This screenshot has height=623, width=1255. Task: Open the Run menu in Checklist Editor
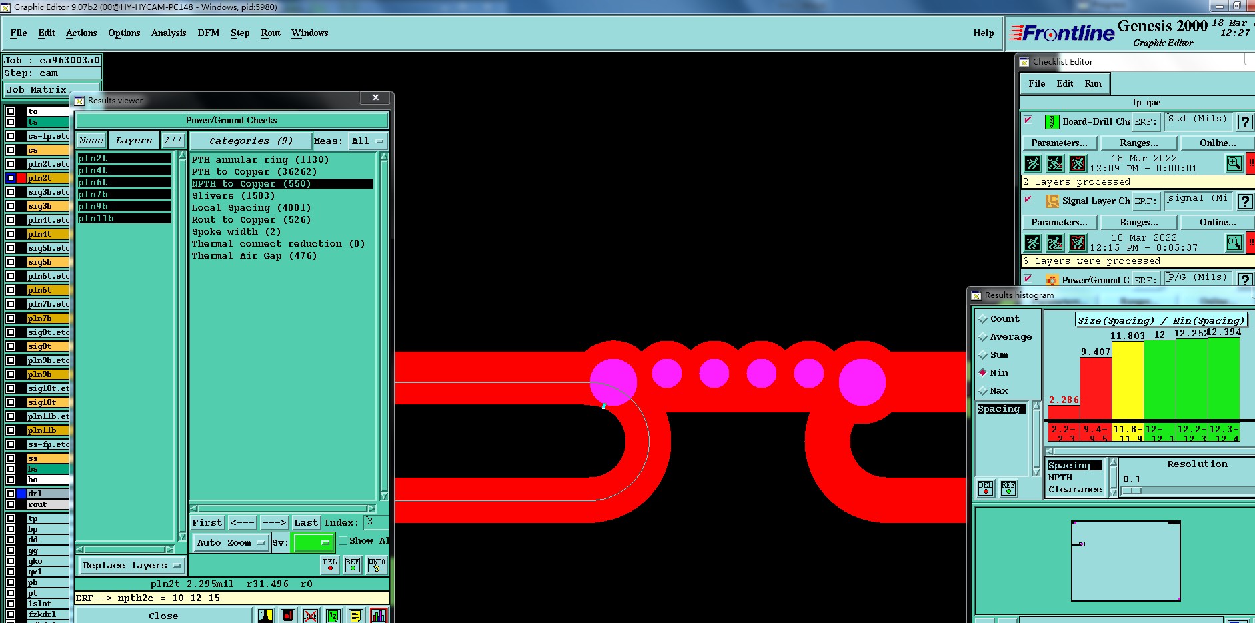[1093, 83]
